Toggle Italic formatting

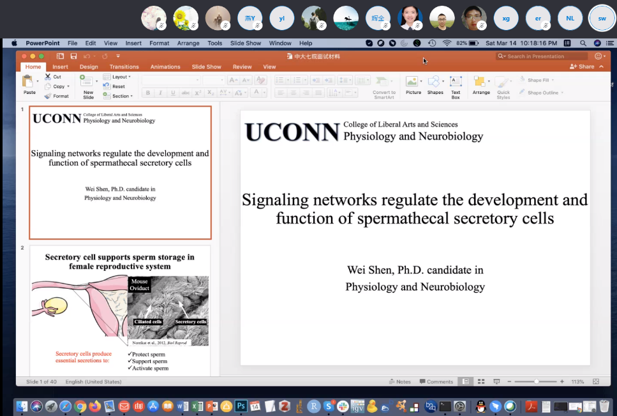click(x=161, y=93)
